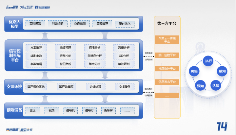
Task: Click the 流量分析 box
Action: 124,48
